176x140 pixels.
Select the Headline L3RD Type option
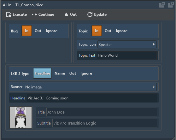[x=43, y=73]
